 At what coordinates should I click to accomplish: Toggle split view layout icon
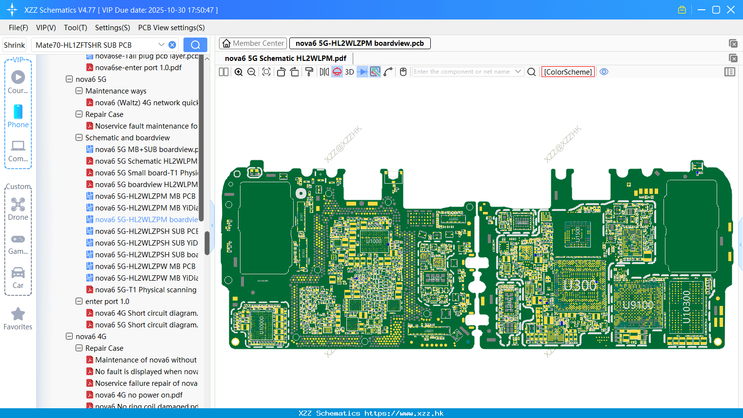click(223, 72)
